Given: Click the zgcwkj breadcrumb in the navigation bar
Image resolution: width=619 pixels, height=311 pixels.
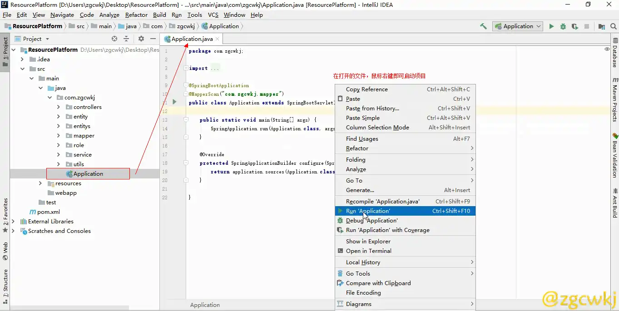Looking at the screenshot, I should (182, 26).
